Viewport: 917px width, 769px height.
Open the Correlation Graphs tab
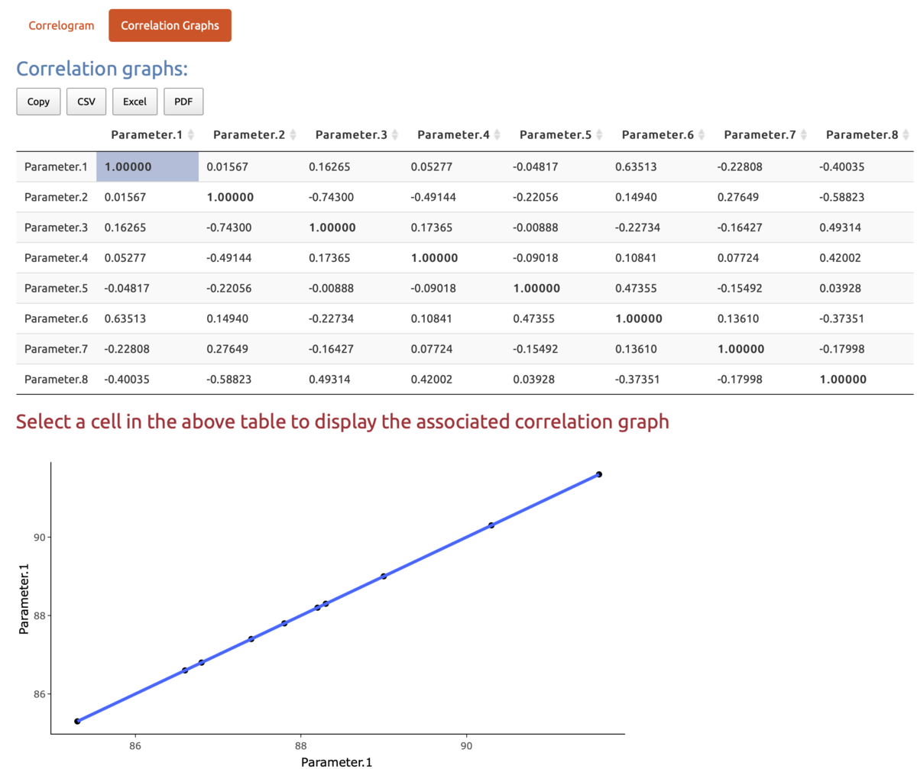tap(170, 25)
